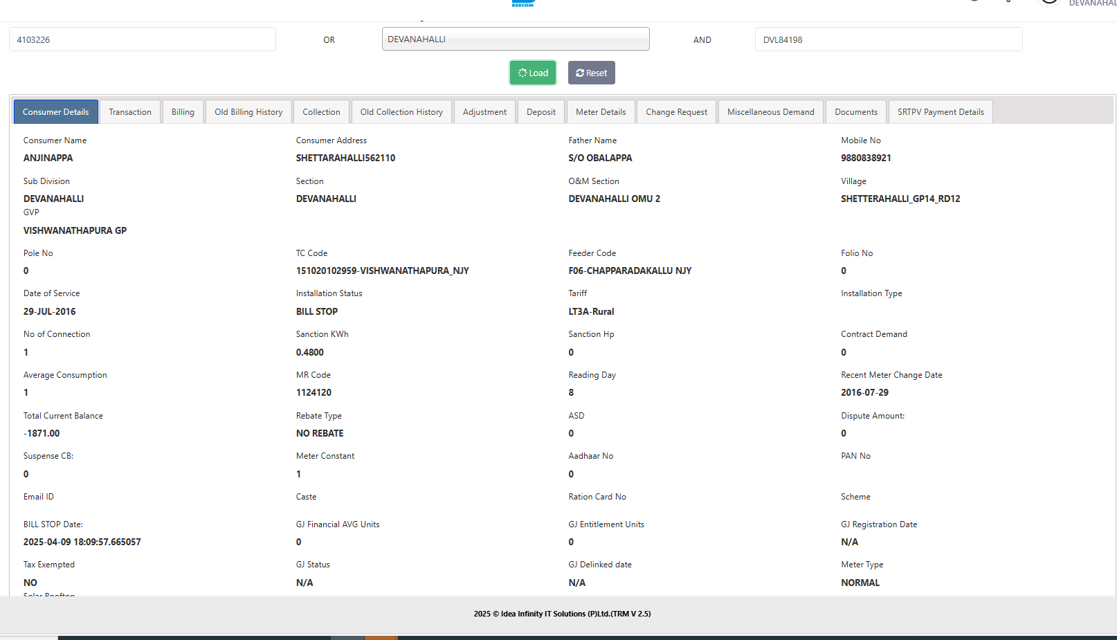Click the Reset button
1117x640 pixels.
(592, 73)
